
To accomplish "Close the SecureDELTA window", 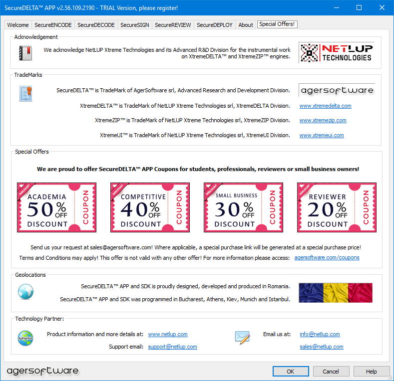I will 382,8.
